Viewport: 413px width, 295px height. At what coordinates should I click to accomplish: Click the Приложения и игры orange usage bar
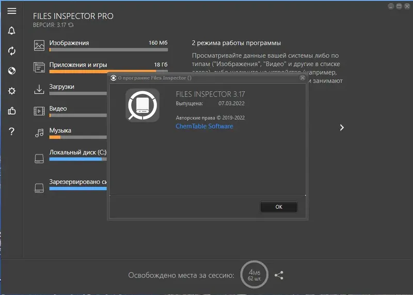108,71
